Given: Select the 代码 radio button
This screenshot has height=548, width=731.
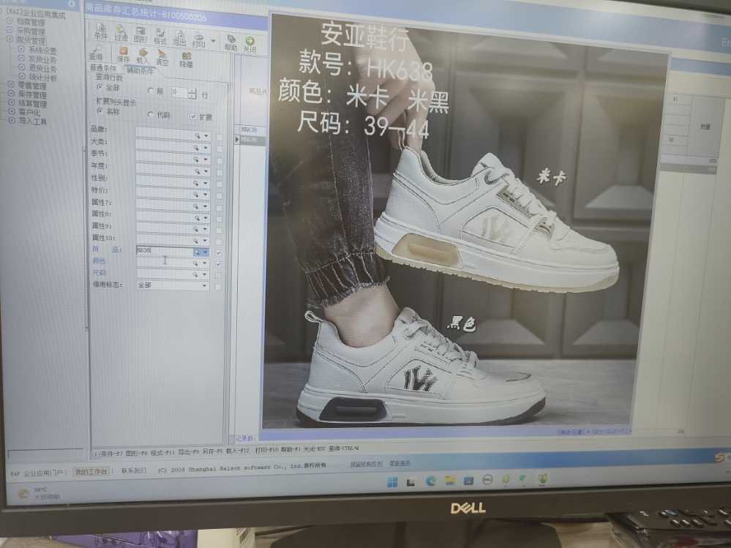Looking at the screenshot, I should 151,115.
